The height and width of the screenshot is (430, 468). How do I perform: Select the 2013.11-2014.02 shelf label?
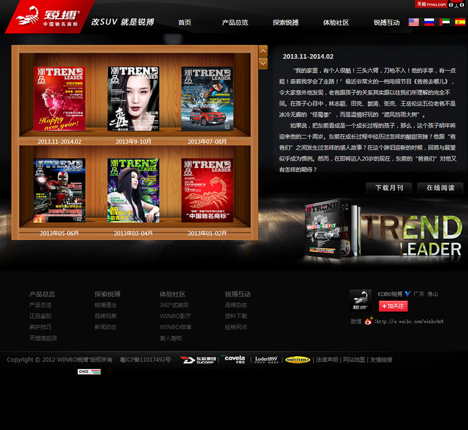tap(59, 141)
